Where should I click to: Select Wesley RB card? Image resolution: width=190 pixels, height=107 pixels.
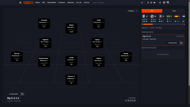126,57
